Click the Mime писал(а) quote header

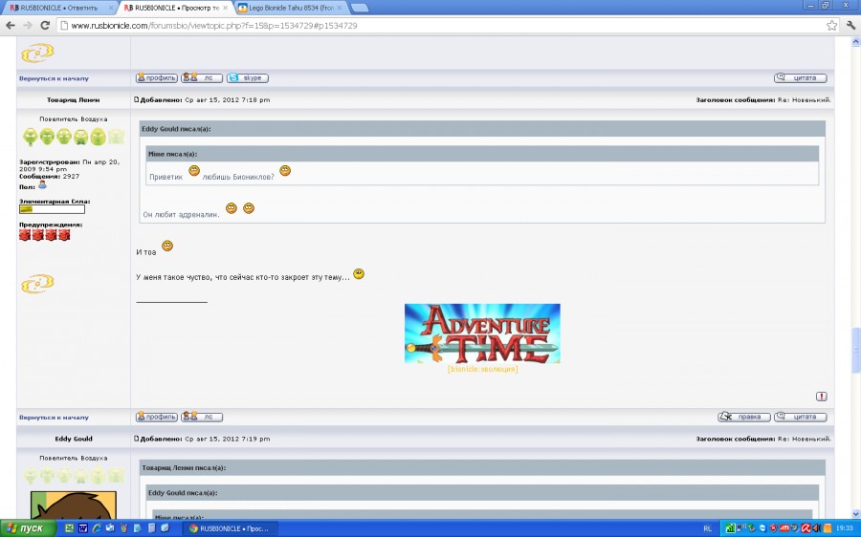482,154
